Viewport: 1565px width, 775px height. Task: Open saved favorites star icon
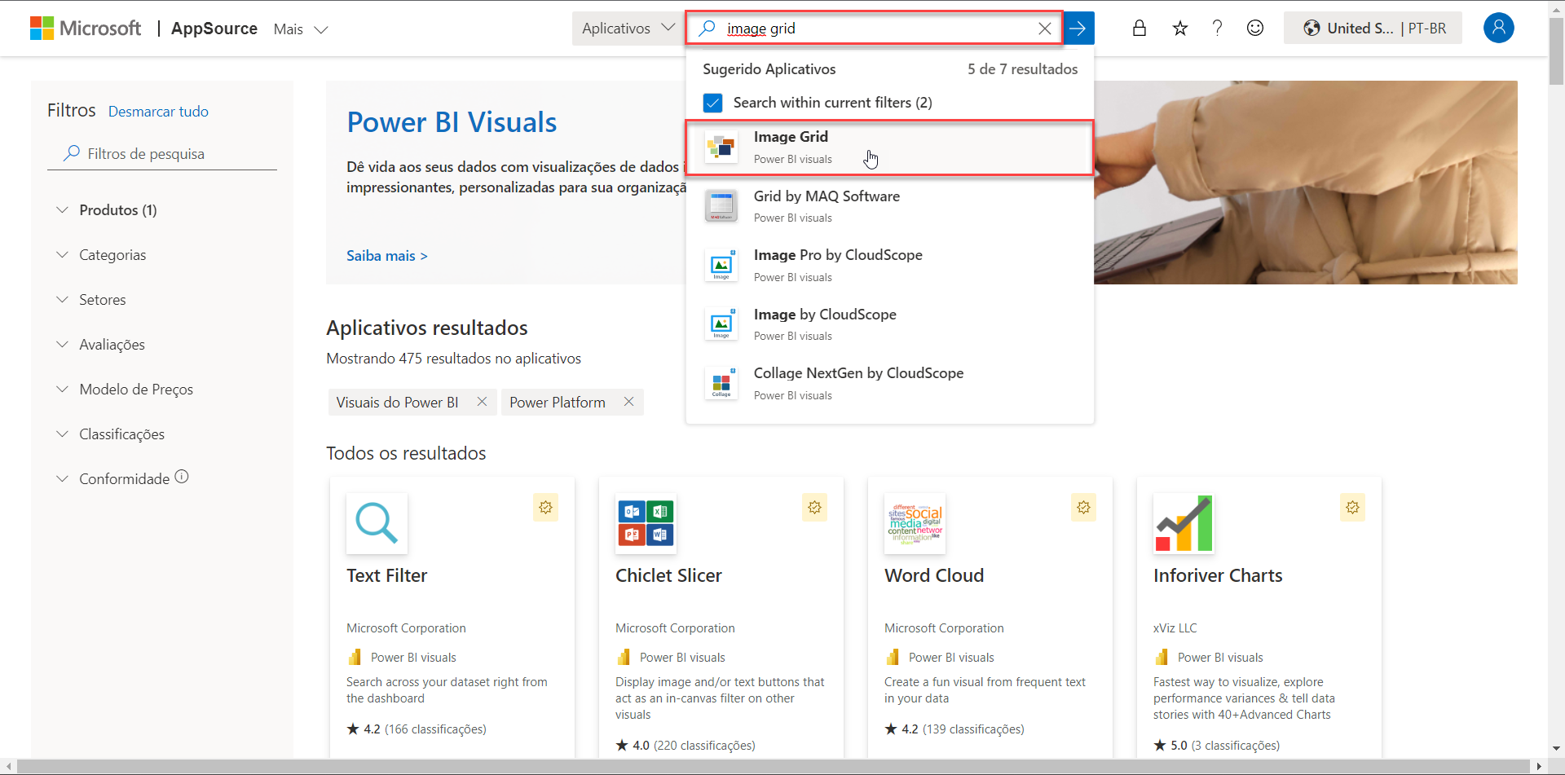1179,29
